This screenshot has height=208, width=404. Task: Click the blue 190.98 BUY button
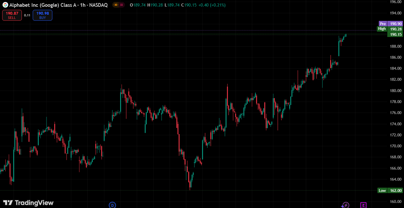click(42, 15)
